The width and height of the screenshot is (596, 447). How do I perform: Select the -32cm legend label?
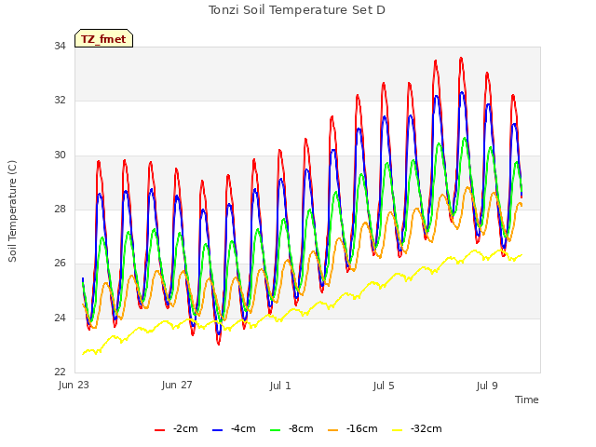pos(427,428)
